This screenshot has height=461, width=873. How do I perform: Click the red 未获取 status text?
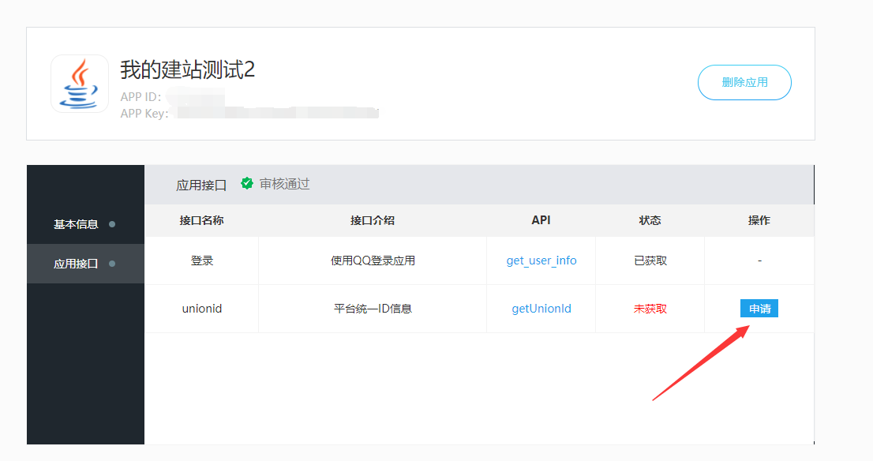coord(650,309)
